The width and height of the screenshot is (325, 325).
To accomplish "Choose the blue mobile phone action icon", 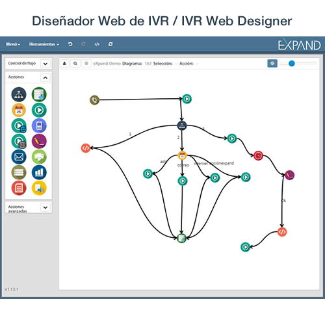I will click(x=39, y=125).
